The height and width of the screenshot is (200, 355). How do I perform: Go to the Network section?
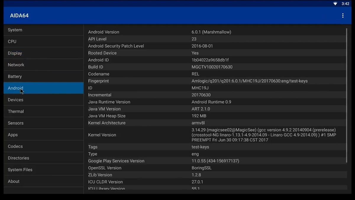(43, 65)
